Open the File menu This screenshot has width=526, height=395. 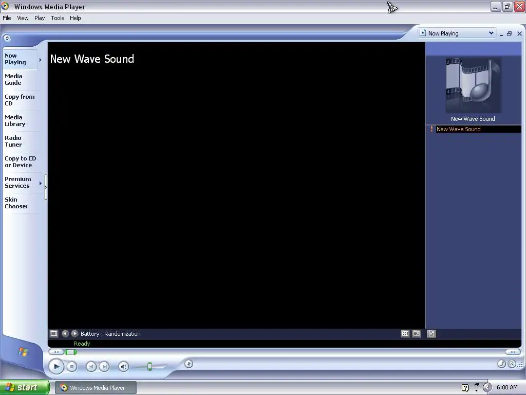tap(7, 18)
